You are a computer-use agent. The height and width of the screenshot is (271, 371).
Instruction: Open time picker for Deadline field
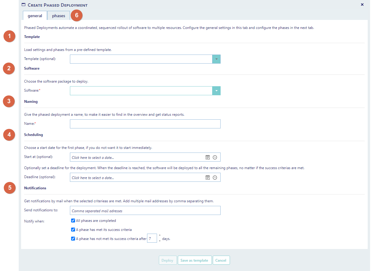tap(215, 178)
